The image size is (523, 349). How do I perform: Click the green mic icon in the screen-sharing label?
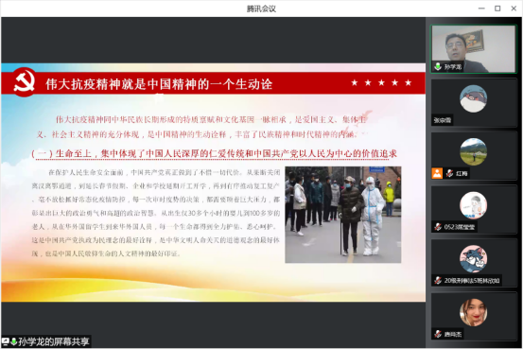pyautogui.click(x=13, y=341)
